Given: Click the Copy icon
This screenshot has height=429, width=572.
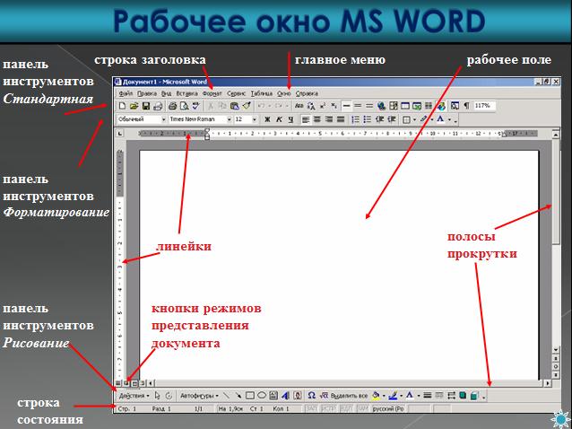Looking at the screenshot, I should tap(222, 106).
